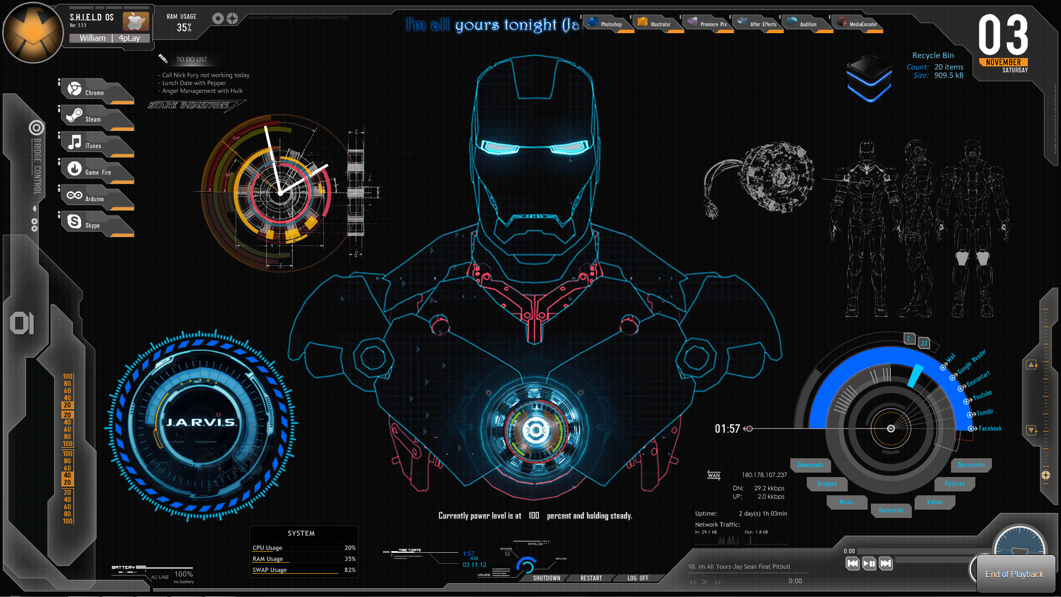Click the LOG OFF button
1061x597 pixels.
point(638,578)
